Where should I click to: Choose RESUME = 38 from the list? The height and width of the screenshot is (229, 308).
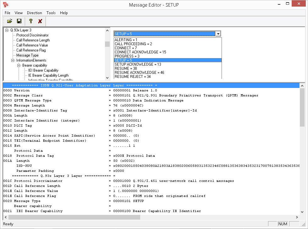pos(168,68)
